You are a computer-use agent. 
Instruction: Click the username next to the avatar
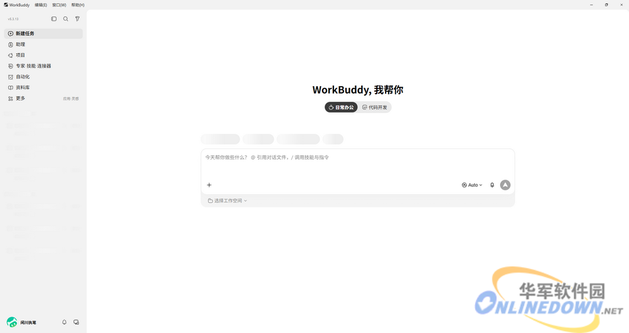point(28,322)
